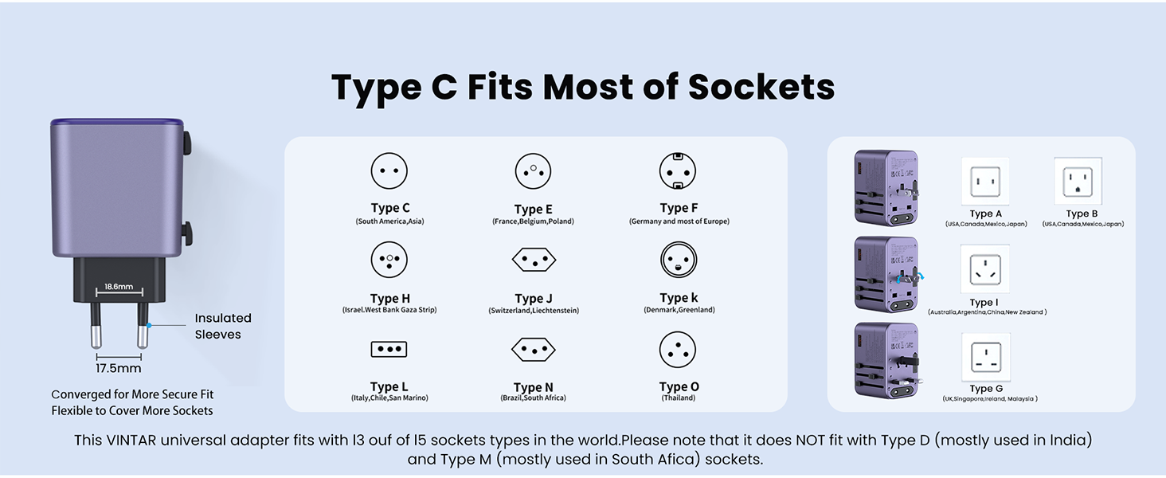Select the Type F socket icon

(678, 171)
